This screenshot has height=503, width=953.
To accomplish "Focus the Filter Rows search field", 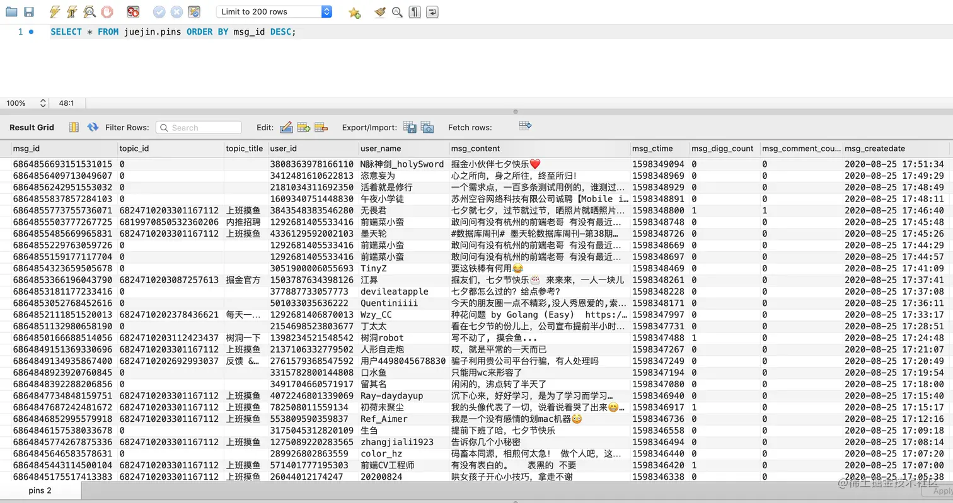I will (x=199, y=127).
